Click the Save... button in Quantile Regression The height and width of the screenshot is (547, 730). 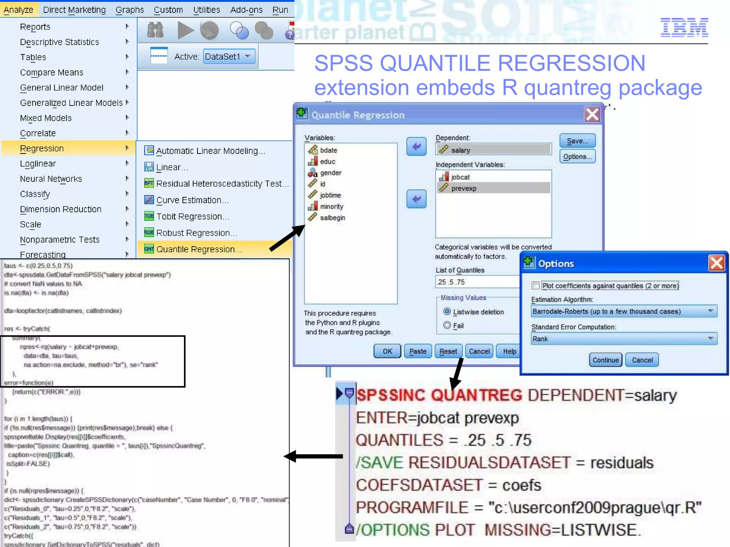(577, 141)
